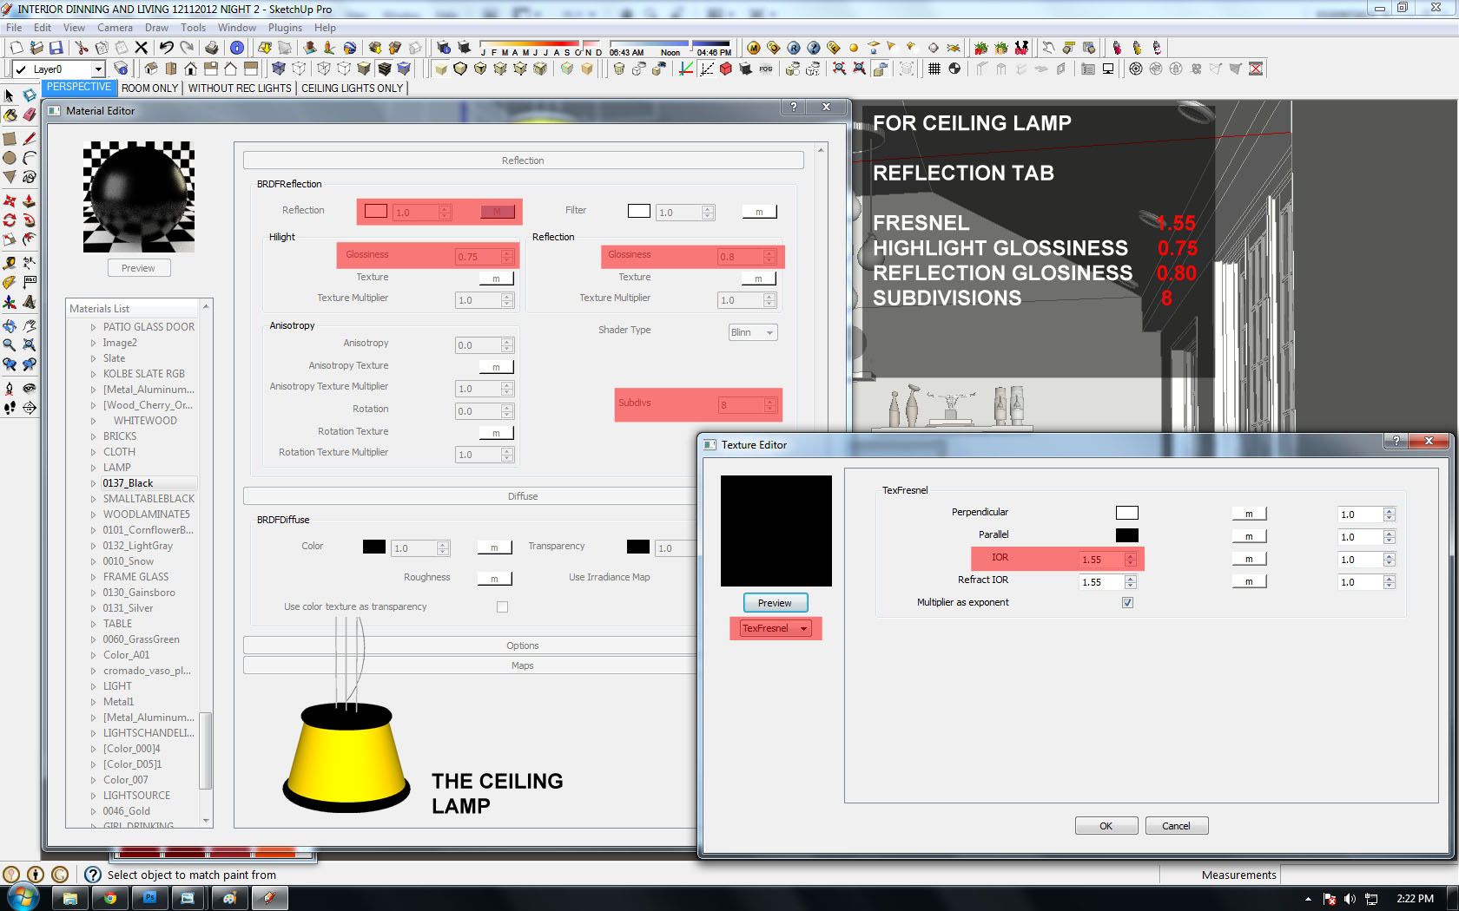The width and height of the screenshot is (1459, 911).
Task: Click Cancel in Texture Editor
Action: tap(1176, 826)
